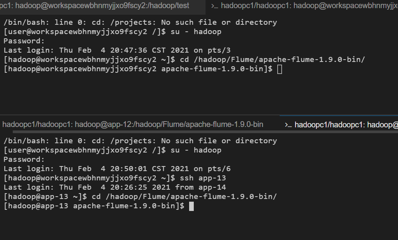
Task: Click the horizontal scrollbar under lower tab bar
Action: coord(205,132)
